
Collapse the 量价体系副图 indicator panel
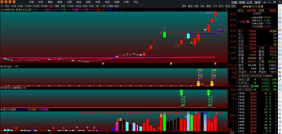click(x=2, y=110)
